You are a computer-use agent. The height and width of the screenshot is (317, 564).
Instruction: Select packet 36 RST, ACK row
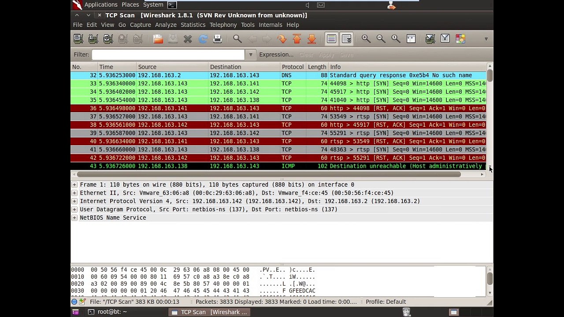click(x=278, y=108)
